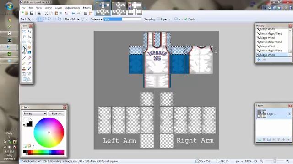Image resolution: width=293 pixels, height=164 pixels.
Task: Select the Ellipse Select tool
Action: (x=24, y=42)
